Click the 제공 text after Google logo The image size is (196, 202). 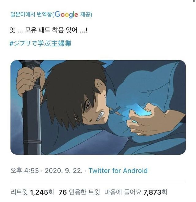tap(86, 14)
